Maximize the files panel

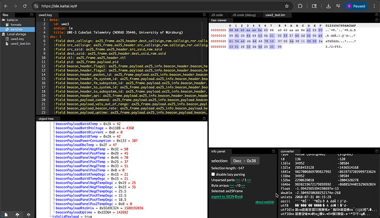click(31, 15)
